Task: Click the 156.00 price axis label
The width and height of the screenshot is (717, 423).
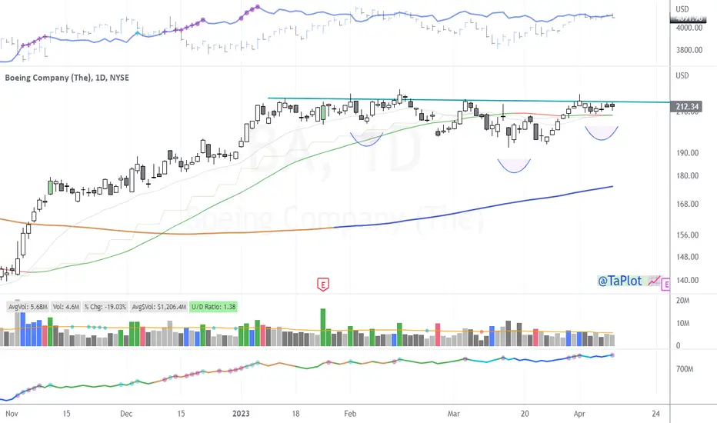Action: point(688,235)
